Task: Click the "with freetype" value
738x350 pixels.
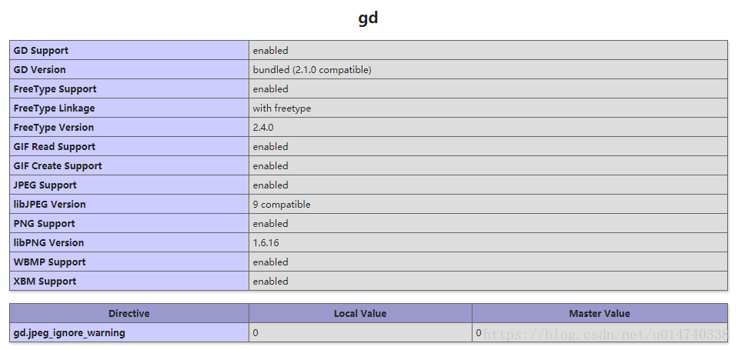Action: pos(282,108)
